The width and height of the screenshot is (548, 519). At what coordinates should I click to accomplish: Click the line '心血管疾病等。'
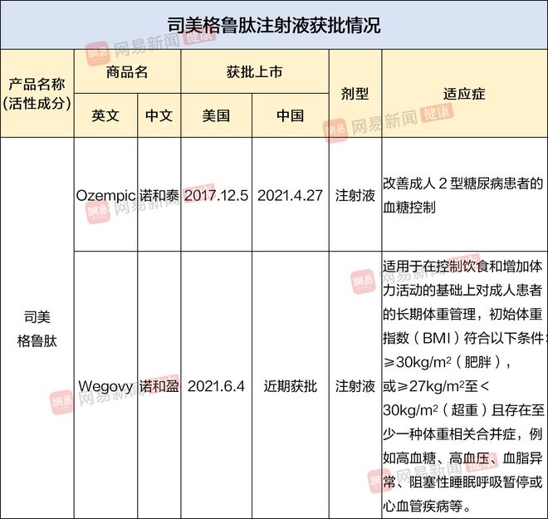coord(427,506)
